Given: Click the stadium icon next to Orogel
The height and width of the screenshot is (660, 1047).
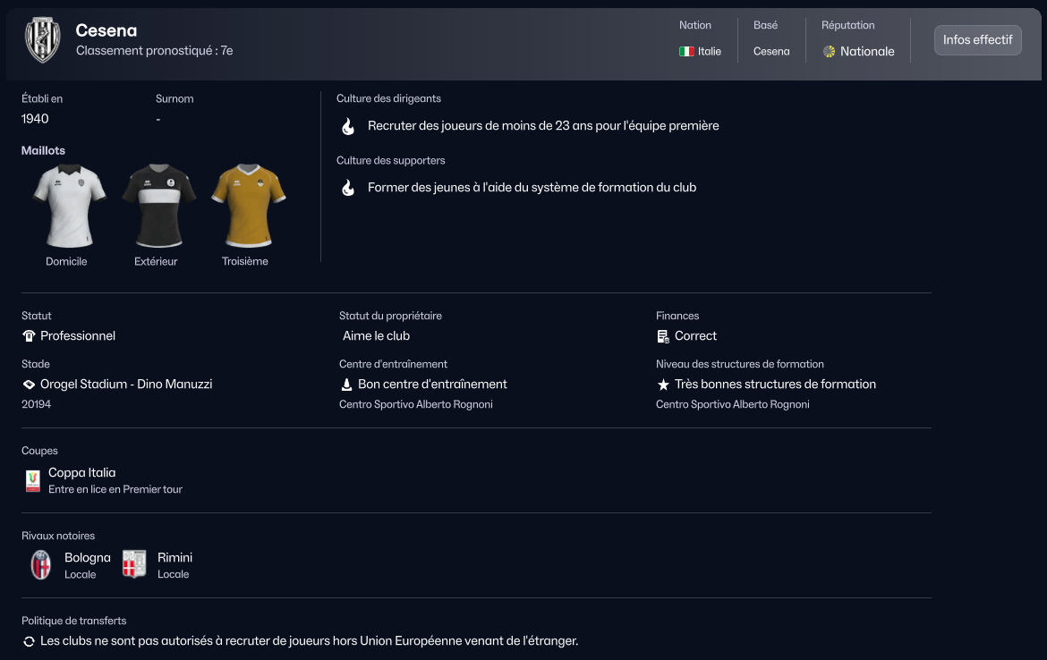Looking at the screenshot, I should point(29,385).
